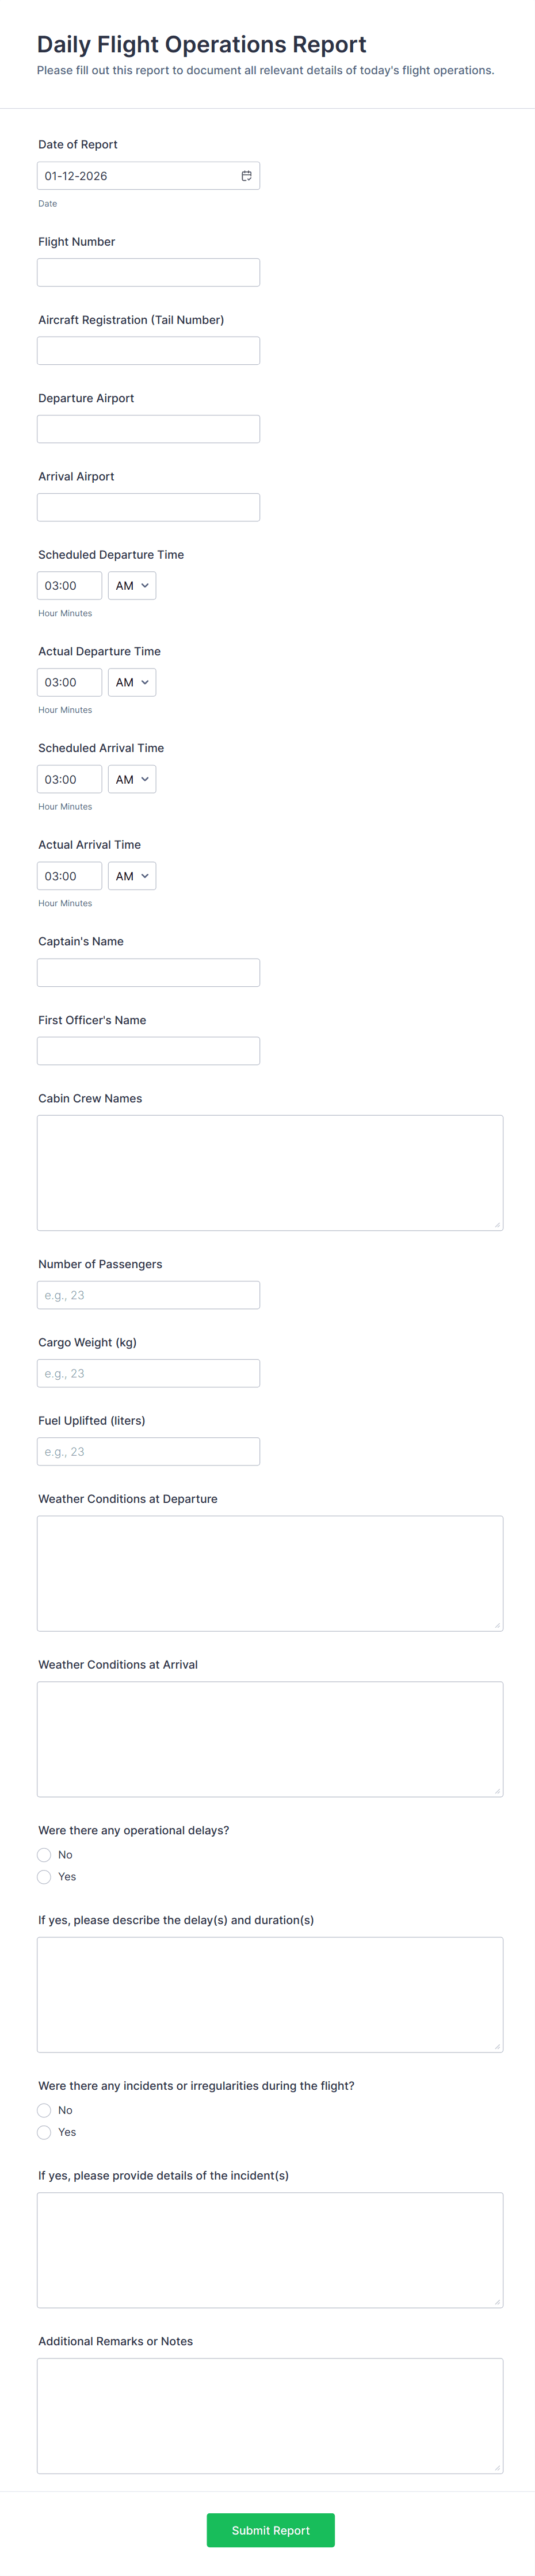Select No for incidents or irregularities
The height and width of the screenshot is (2576, 535).
click(x=44, y=2110)
